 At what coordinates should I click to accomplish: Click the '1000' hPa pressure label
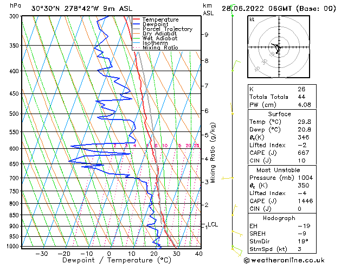(14, 246)
